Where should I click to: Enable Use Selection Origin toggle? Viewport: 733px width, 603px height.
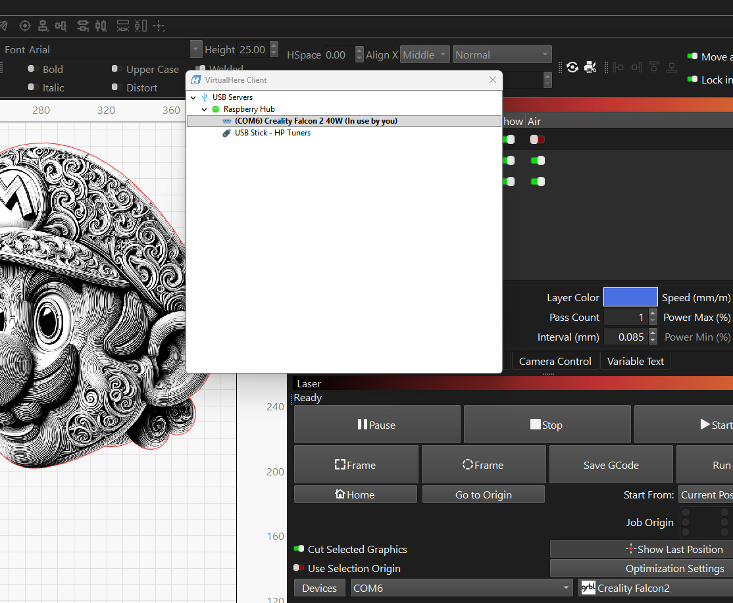(x=299, y=568)
